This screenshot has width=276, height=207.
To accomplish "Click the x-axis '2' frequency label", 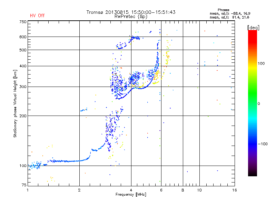I will [x=79, y=190].
